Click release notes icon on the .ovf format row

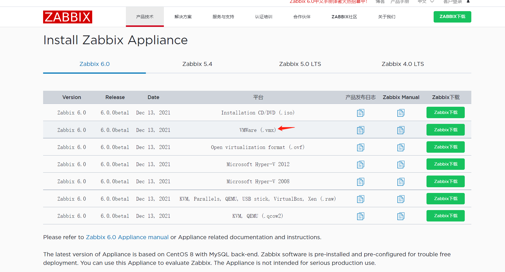click(360, 147)
